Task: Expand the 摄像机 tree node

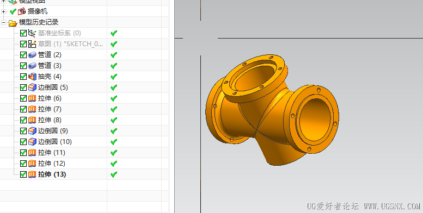Action: pyautogui.click(x=3, y=11)
